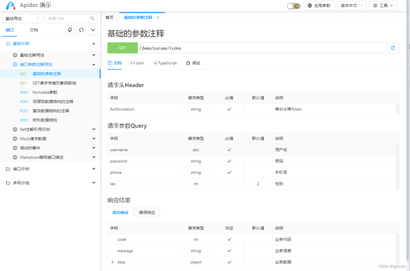Open the 树形数据结构 item
This screenshot has height=271, width=410.
(x=50, y=120)
